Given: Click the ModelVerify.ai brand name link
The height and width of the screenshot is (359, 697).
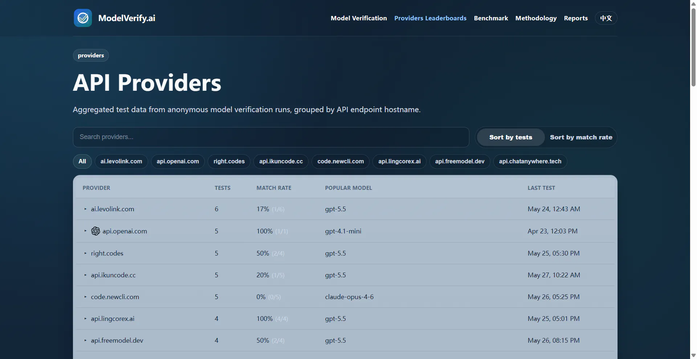Looking at the screenshot, I should click(x=127, y=18).
